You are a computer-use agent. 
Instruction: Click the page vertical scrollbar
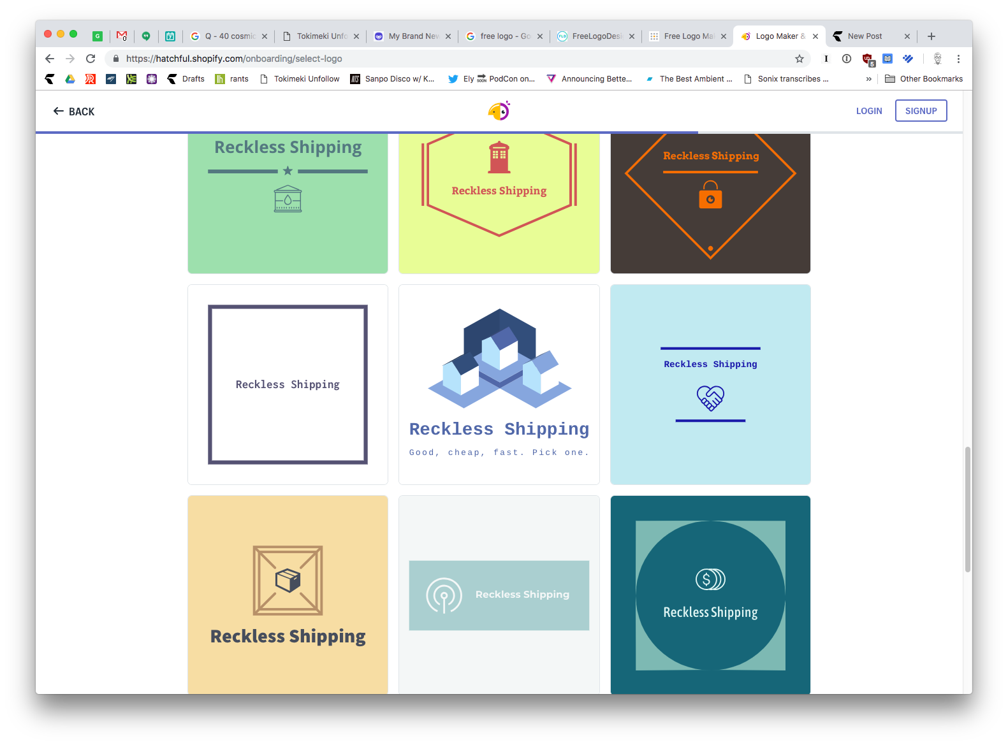pos(968,509)
